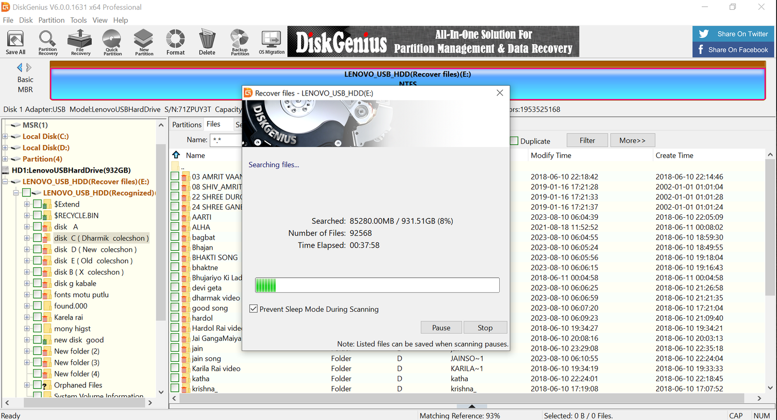Switch to the Partitions tab

186,125
